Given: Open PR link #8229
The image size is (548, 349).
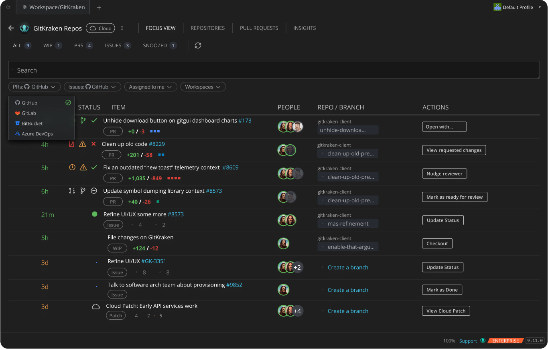Looking at the screenshot, I should 157,144.
